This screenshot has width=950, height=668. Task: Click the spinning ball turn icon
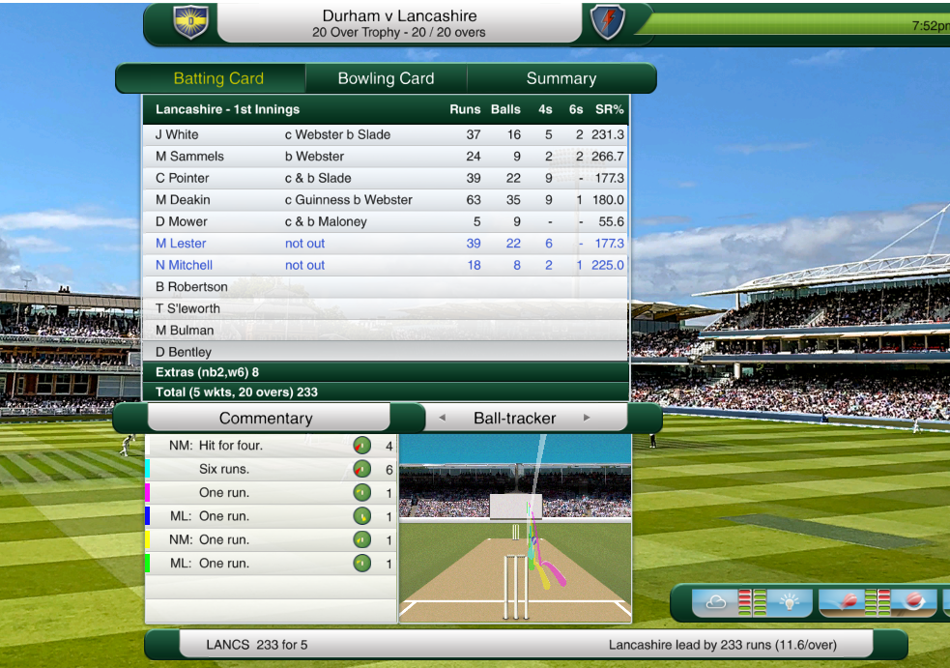[913, 601]
